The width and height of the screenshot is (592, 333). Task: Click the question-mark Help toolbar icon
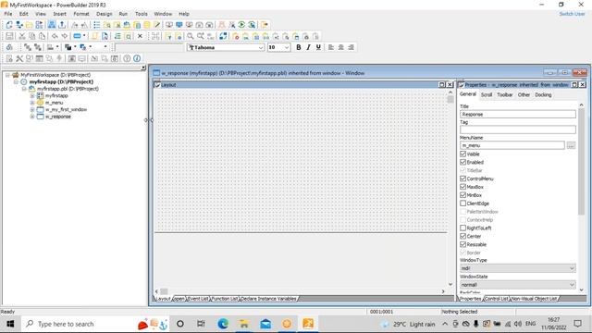click(x=127, y=58)
